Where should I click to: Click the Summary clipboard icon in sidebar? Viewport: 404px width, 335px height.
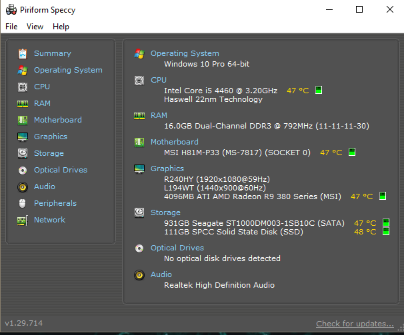(x=23, y=54)
